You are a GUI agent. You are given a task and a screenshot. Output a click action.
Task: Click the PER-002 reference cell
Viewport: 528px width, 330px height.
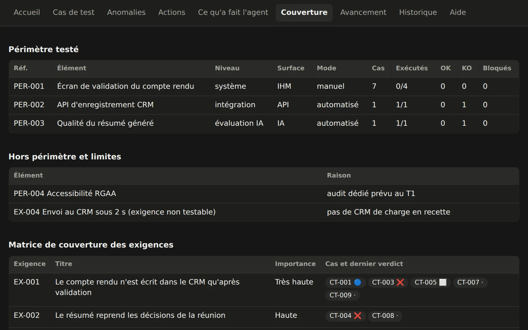click(x=29, y=105)
